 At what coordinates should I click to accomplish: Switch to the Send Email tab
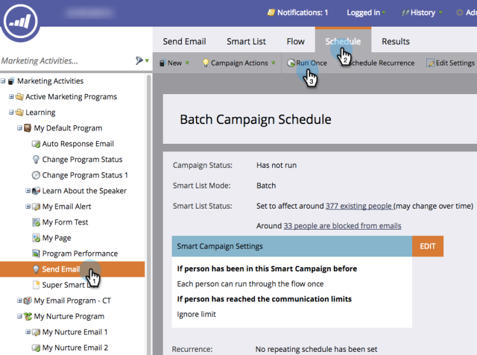click(184, 41)
